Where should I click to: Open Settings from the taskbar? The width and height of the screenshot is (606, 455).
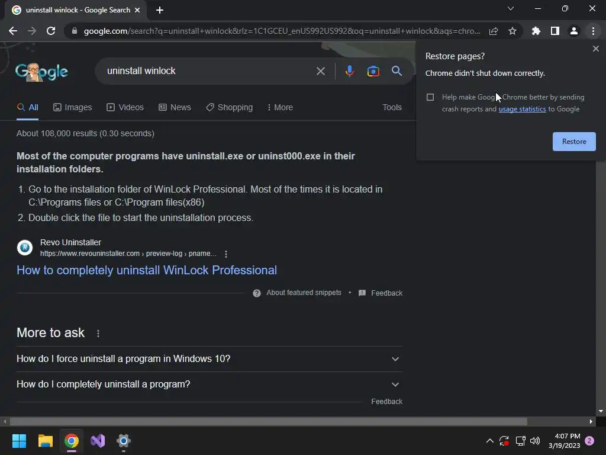[124, 441]
